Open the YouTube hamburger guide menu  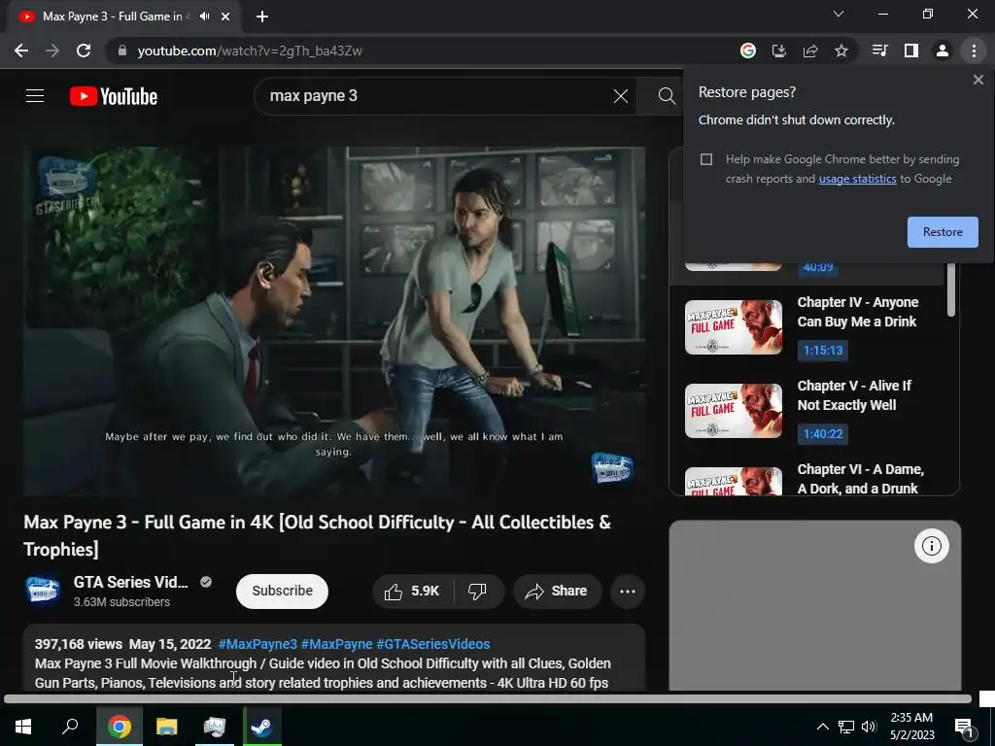[35, 96]
